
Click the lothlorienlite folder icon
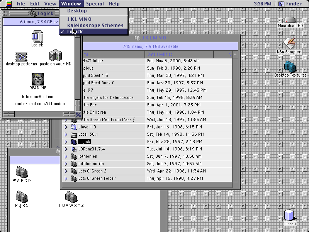(73, 164)
